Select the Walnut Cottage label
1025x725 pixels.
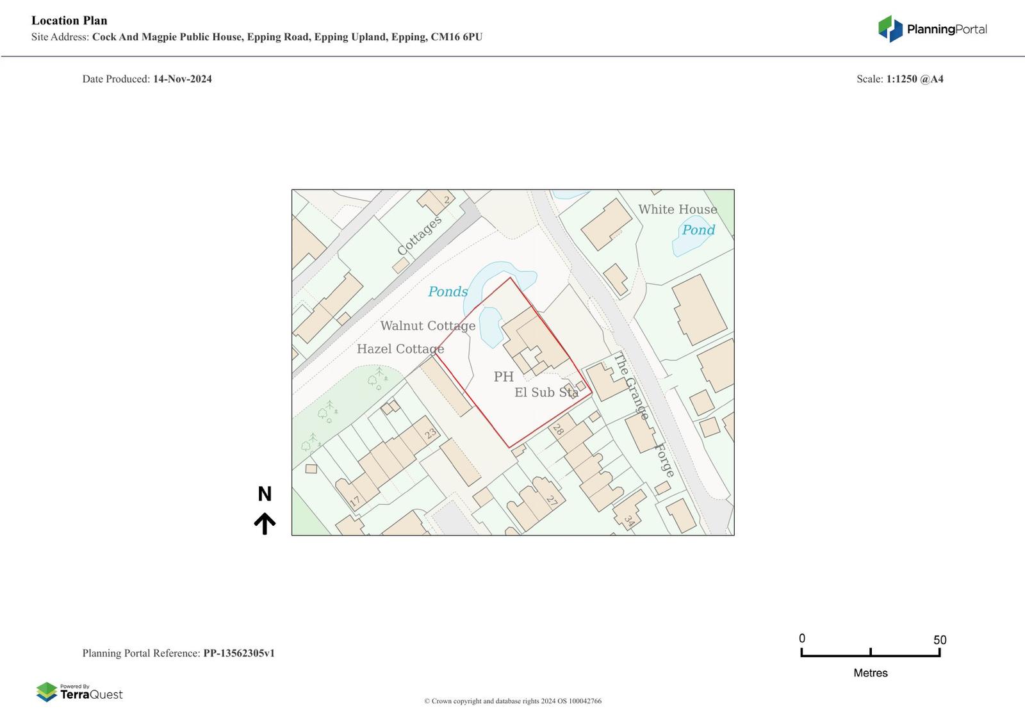point(427,326)
